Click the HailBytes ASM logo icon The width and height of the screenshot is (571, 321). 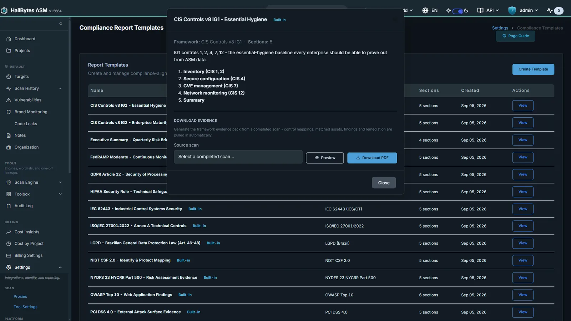(x=4, y=11)
